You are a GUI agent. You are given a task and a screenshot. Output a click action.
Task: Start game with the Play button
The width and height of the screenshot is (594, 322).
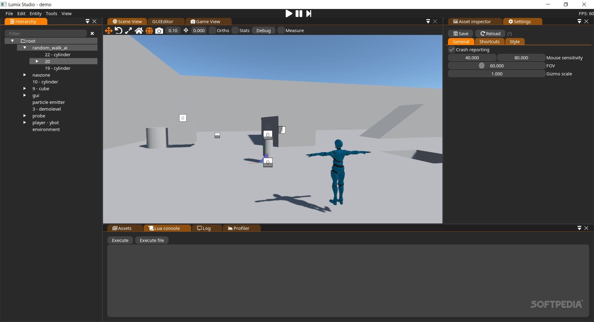pos(289,14)
